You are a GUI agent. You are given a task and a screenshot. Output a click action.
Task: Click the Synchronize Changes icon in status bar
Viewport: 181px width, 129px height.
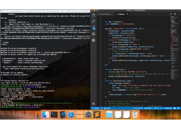point(102,108)
